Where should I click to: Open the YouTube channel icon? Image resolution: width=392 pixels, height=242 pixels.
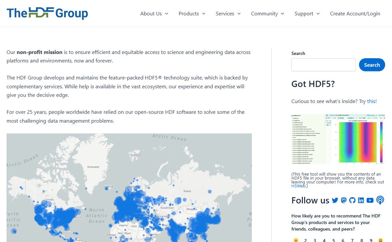(370, 200)
